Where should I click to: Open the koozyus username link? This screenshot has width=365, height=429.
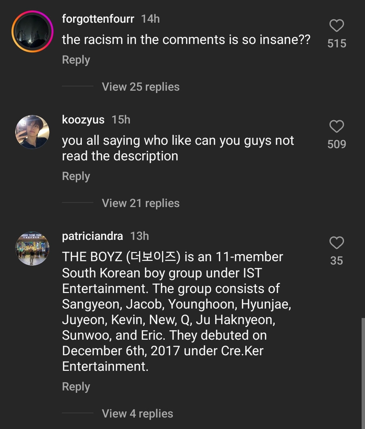coord(83,119)
